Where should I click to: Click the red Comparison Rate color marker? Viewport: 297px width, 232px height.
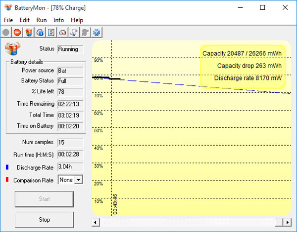(x=7, y=180)
